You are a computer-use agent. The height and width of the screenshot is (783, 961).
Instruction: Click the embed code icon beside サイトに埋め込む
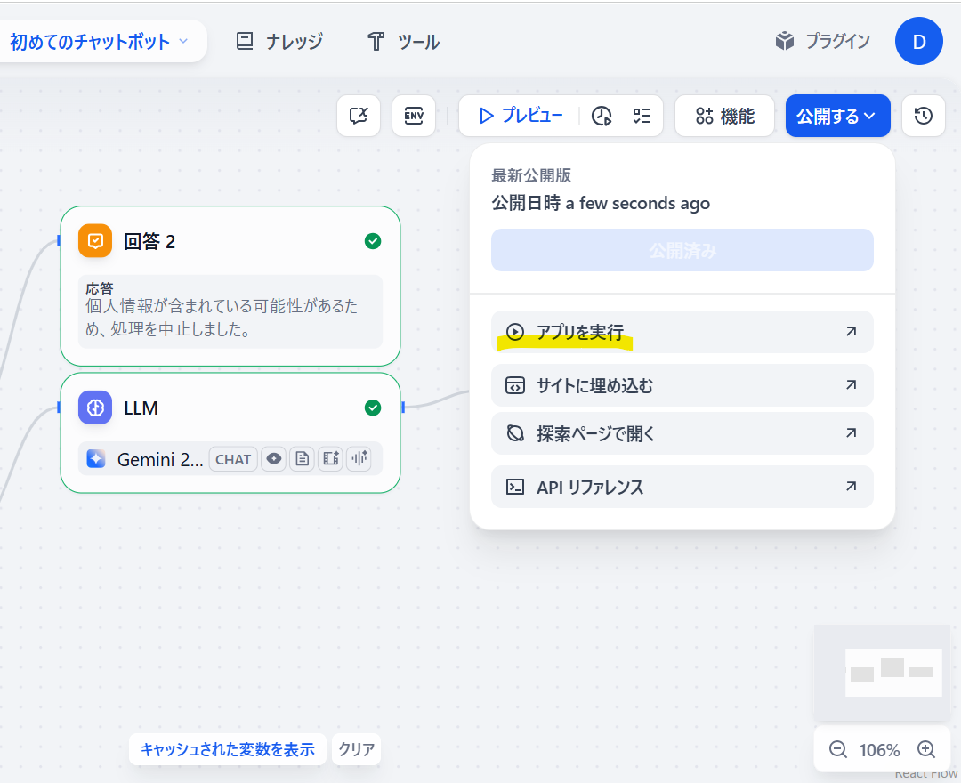[x=515, y=385]
